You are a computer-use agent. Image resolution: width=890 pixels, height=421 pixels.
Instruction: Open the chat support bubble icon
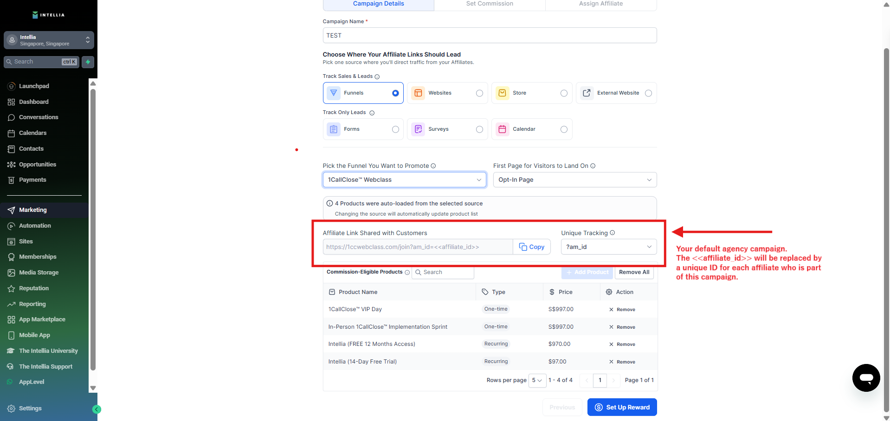tap(866, 378)
